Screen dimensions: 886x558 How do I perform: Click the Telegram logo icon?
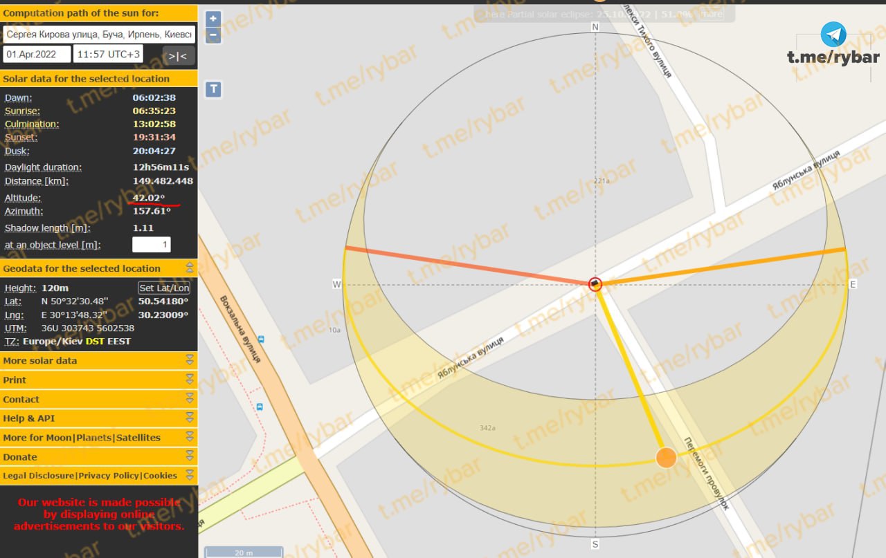coord(833,35)
